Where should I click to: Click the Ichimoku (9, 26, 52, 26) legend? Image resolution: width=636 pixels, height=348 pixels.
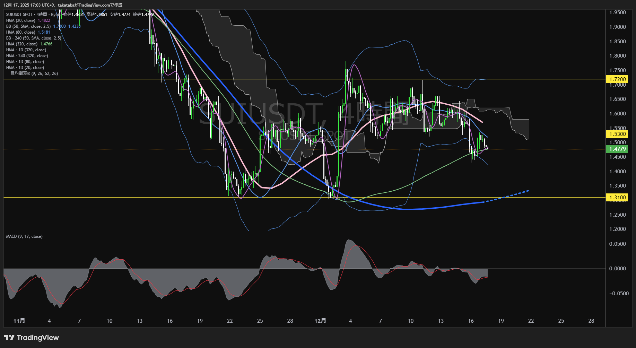(32, 73)
